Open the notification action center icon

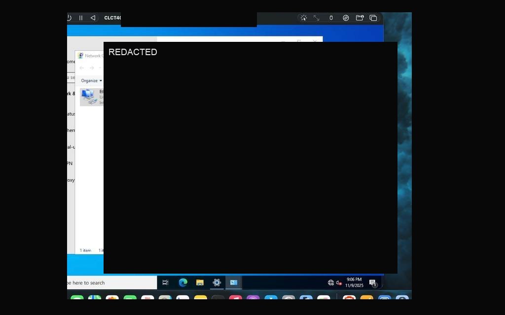pyautogui.click(x=373, y=283)
